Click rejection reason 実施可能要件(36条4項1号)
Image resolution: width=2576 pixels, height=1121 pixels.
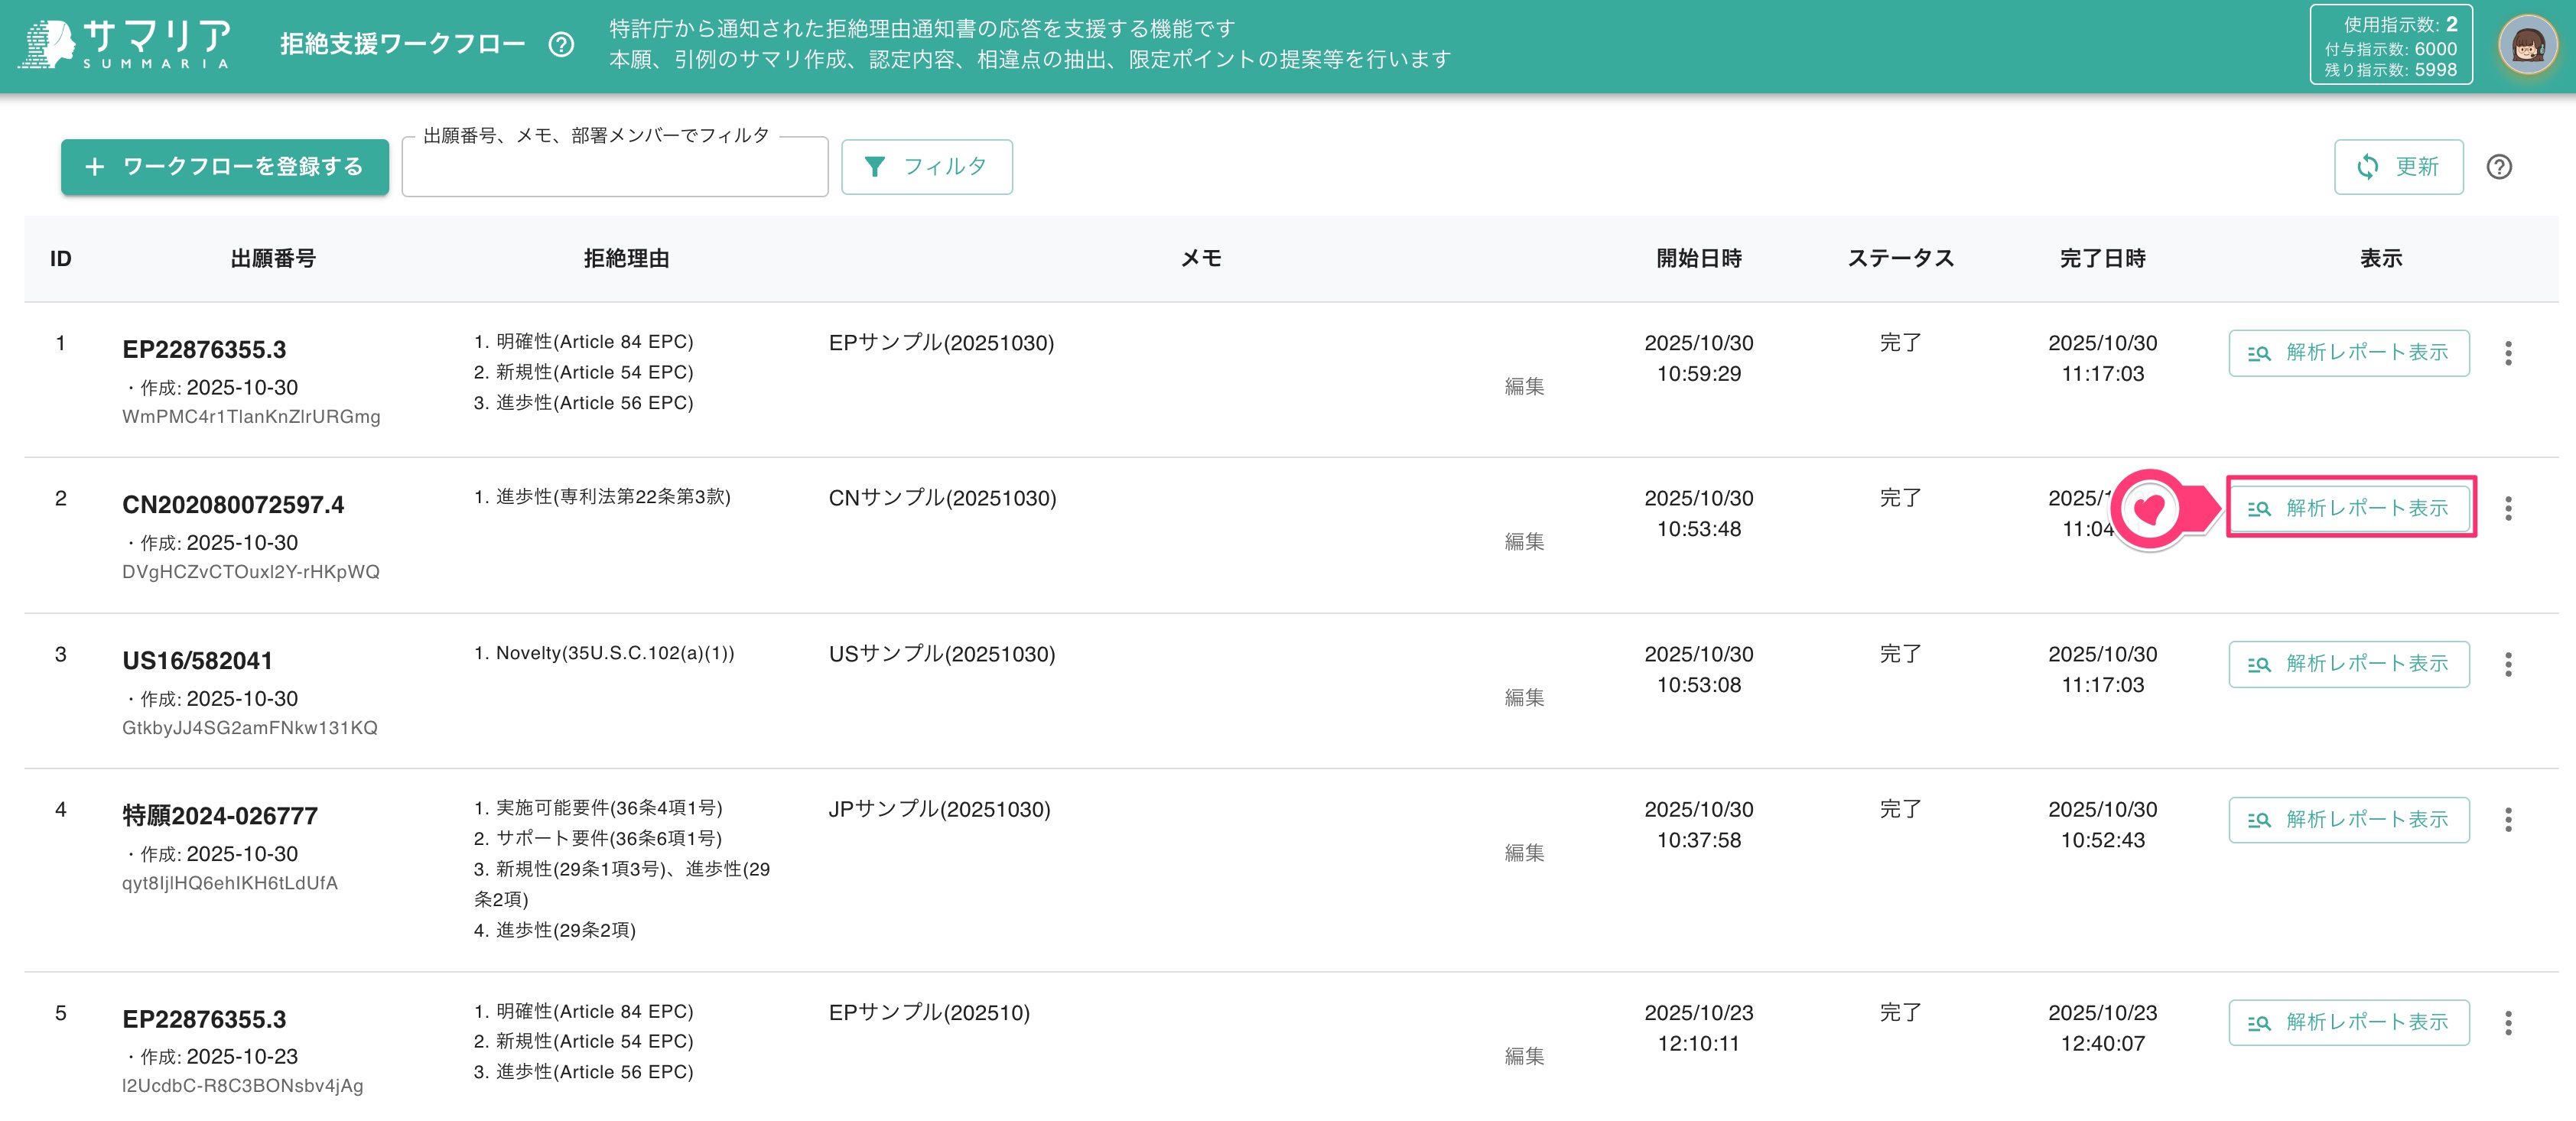click(x=609, y=808)
